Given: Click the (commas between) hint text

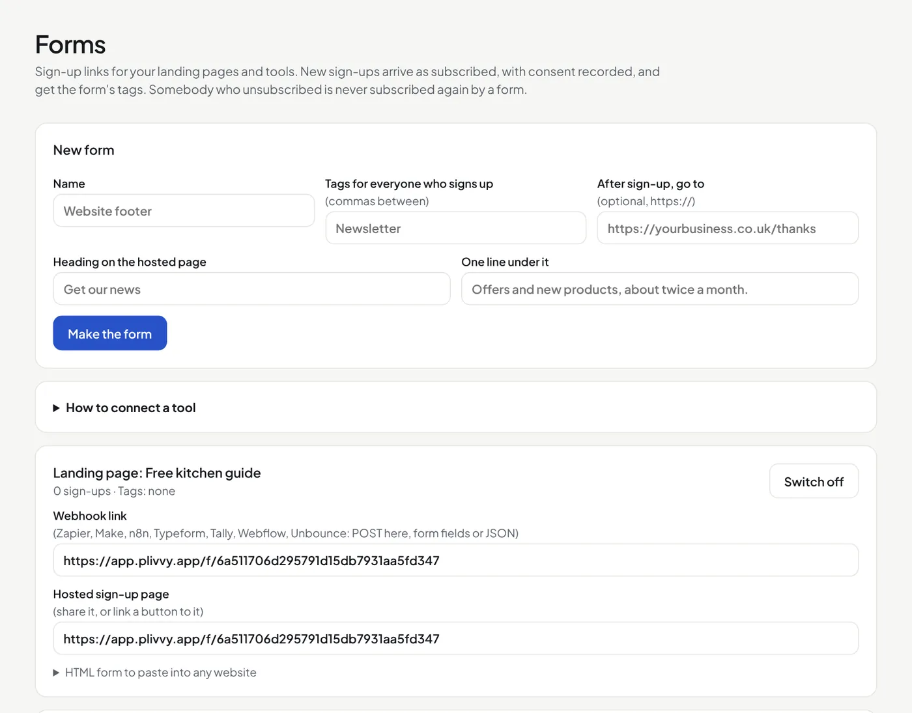Looking at the screenshot, I should (x=377, y=201).
